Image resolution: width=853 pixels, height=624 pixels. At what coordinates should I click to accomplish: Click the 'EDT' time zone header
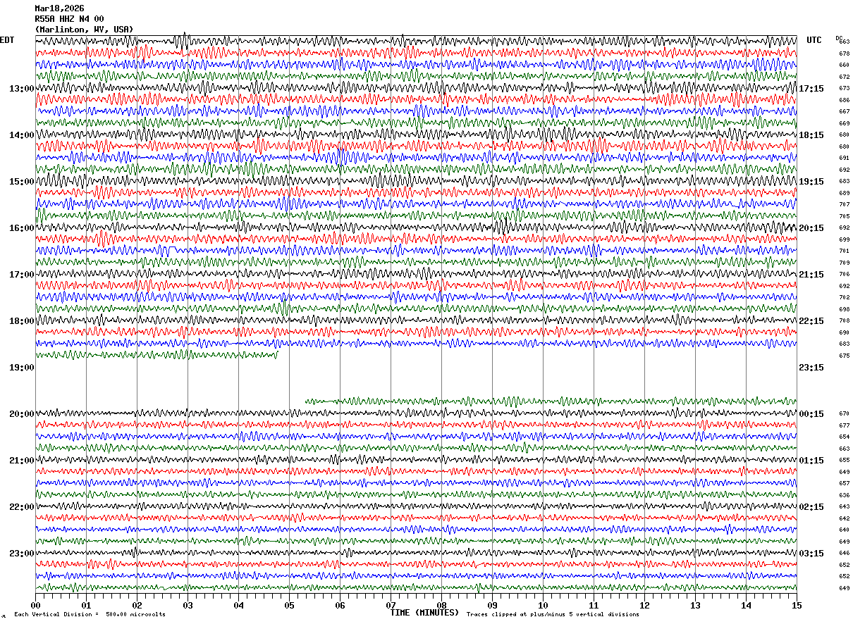click(x=7, y=40)
